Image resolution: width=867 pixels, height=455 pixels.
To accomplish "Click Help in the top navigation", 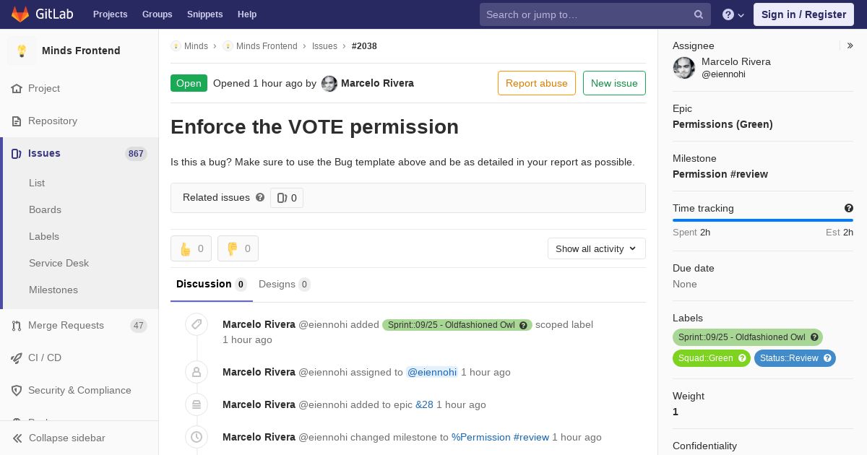I will pos(247,14).
